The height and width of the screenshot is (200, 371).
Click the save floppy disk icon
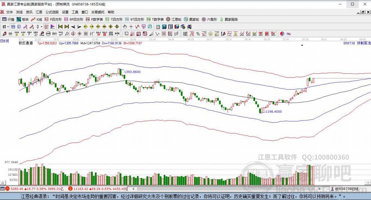point(177,27)
